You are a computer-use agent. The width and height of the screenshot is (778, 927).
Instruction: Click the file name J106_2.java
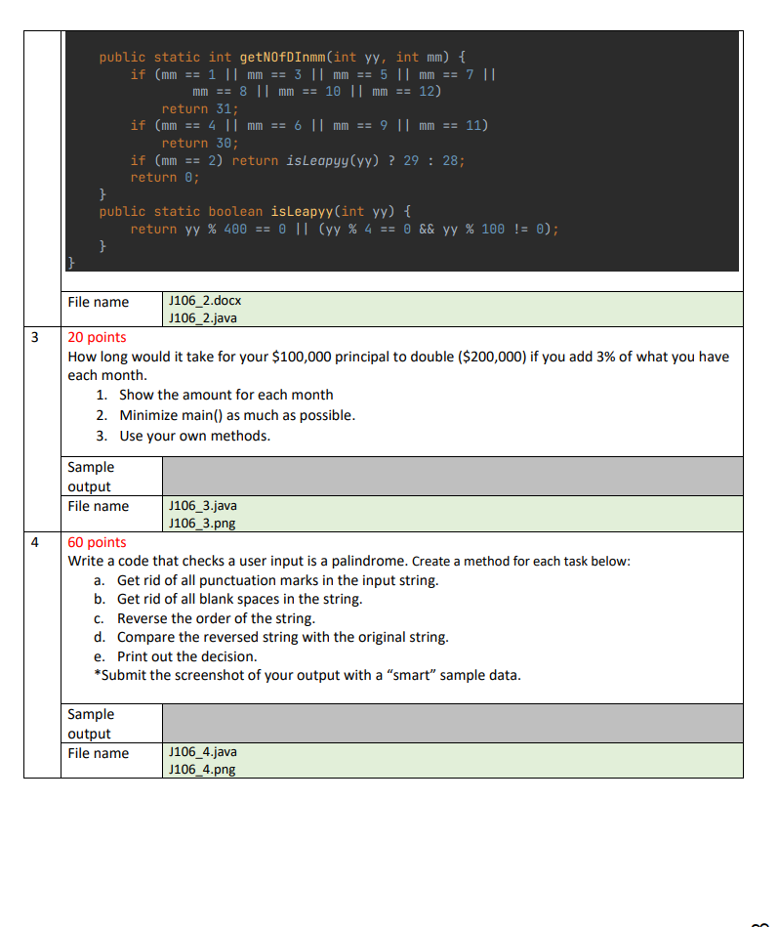203,318
